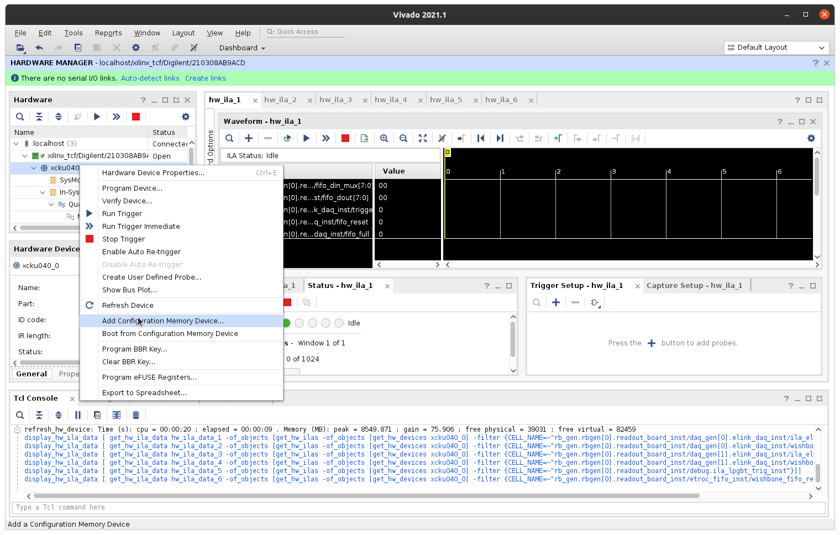Select the fifo_reset signal row
840x535 pixels.
coord(328,222)
